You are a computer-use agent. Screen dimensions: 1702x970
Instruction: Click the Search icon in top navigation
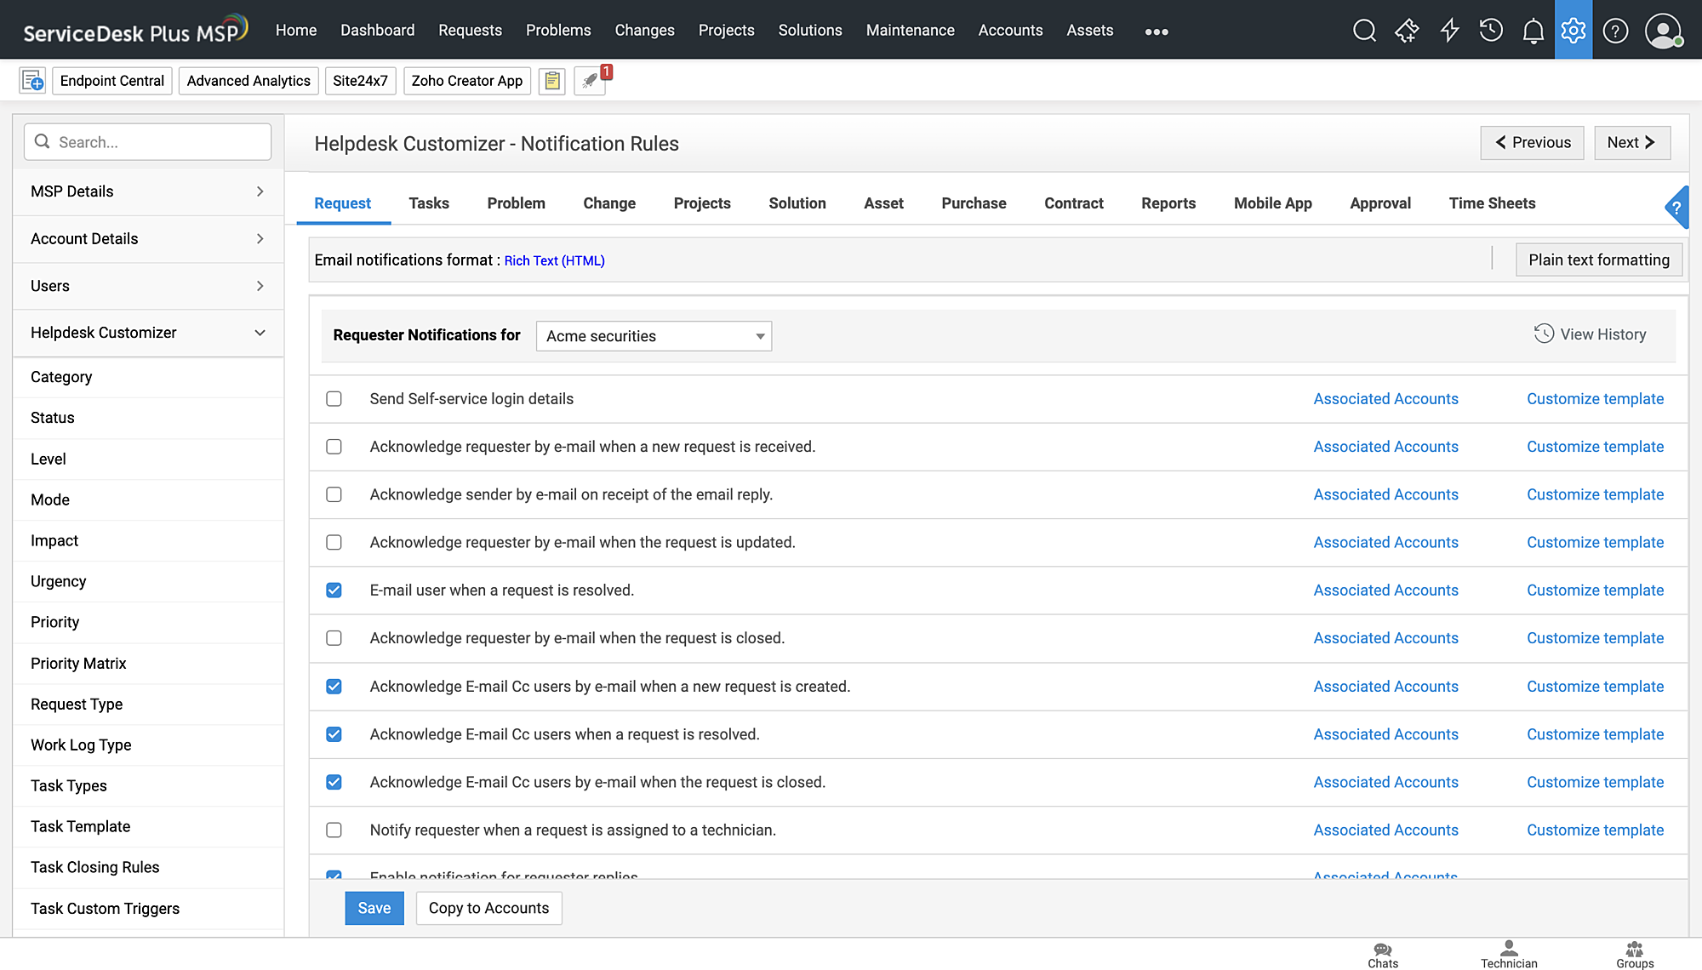click(1363, 29)
